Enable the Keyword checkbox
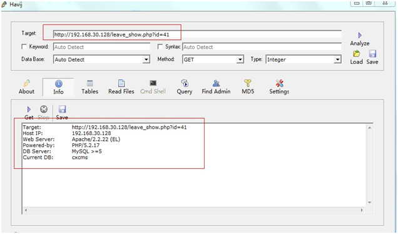Image resolution: width=398 pixels, height=234 pixels. (x=24, y=47)
